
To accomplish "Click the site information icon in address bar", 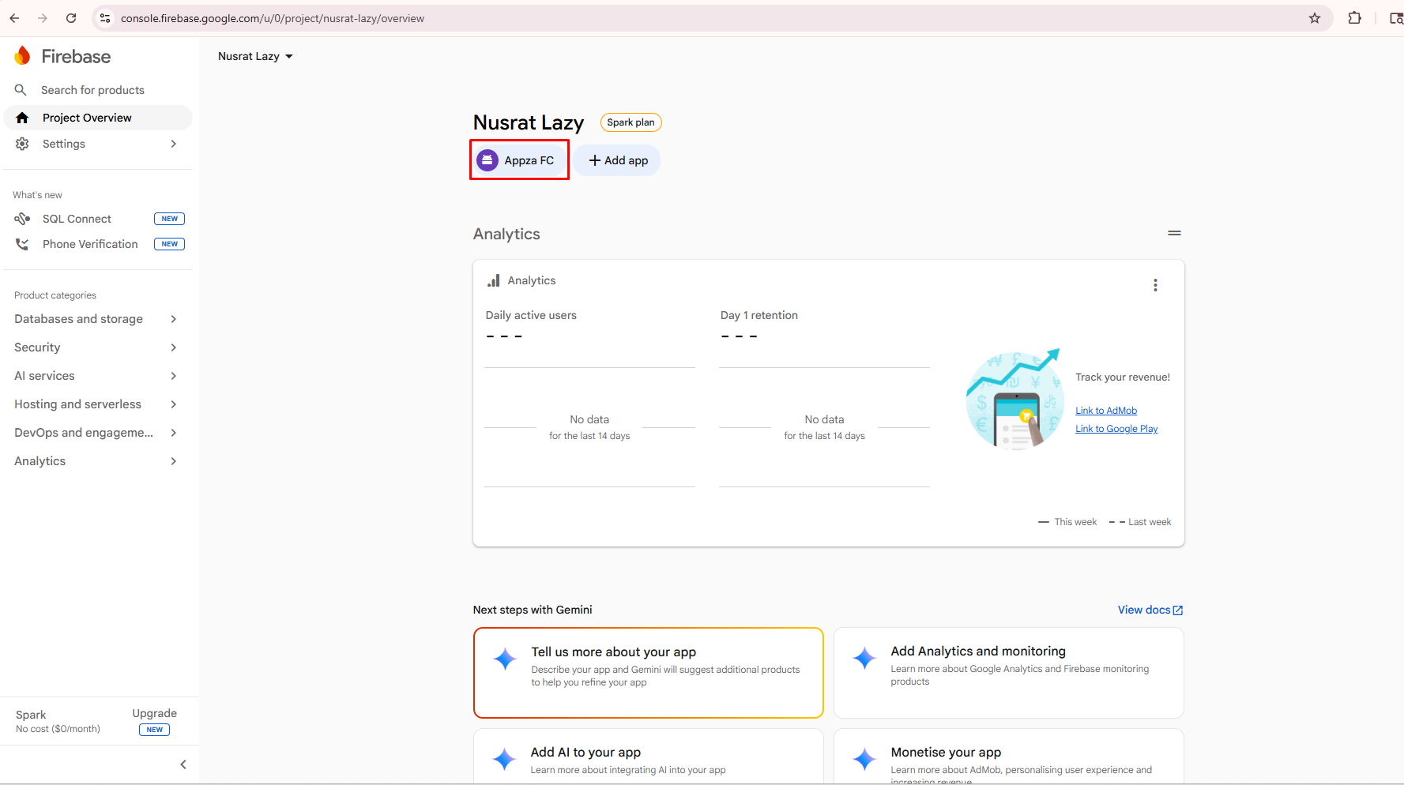I will (105, 18).
